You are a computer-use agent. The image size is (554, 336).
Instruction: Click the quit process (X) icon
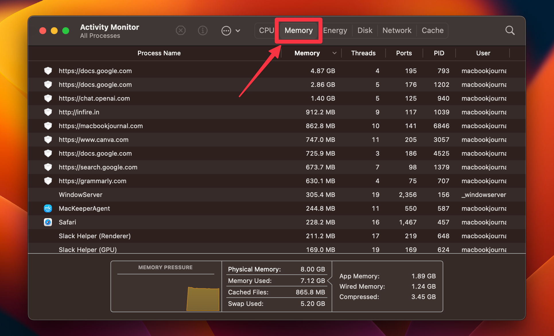click(x=181, y=30)
